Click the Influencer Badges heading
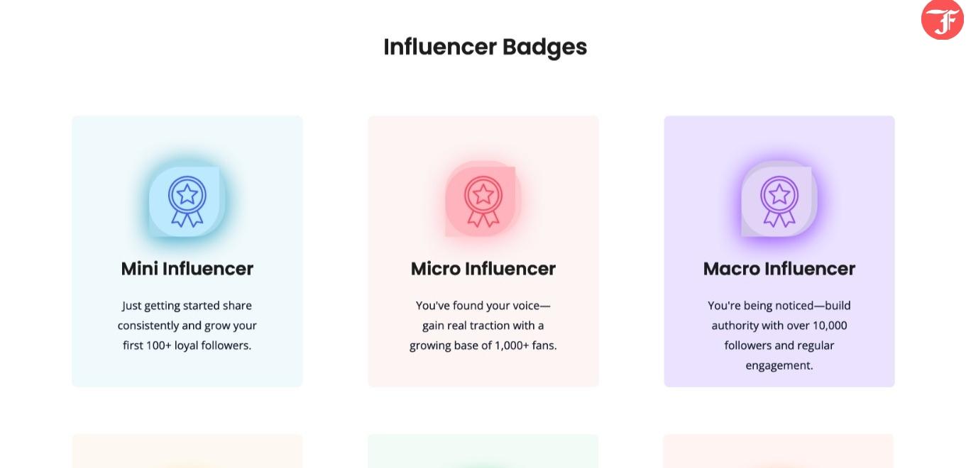 coord(485,47)
